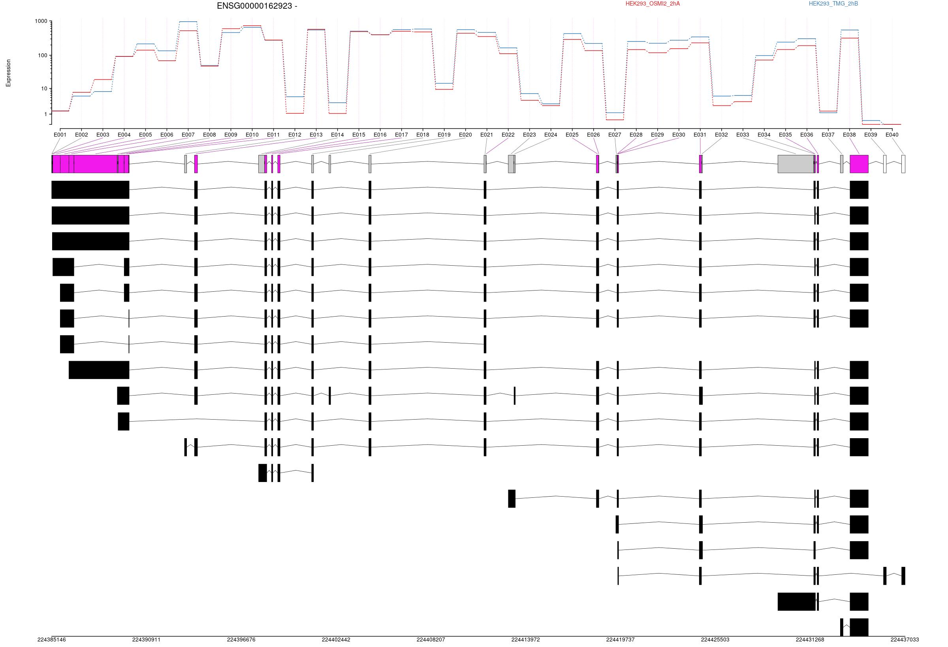Click genomic coordinate 224390911
The height and width of the screenshot is (647, 948).
pos(147,639)
